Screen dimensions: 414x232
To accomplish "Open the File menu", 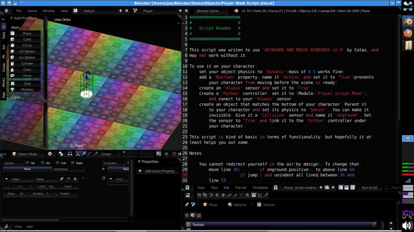I will pos(19,11).
